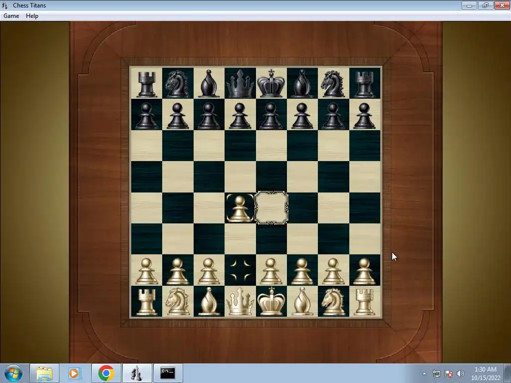Click the black pawn on f7

(x=302, y=115)
